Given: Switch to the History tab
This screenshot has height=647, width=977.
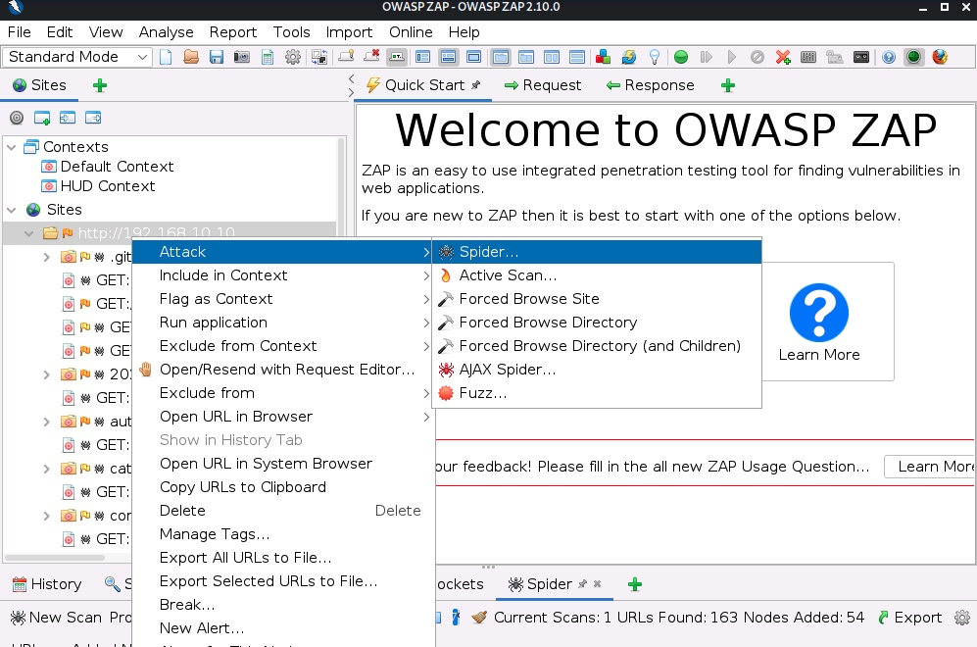Looking at the screenshot, I should coord(47,584).
